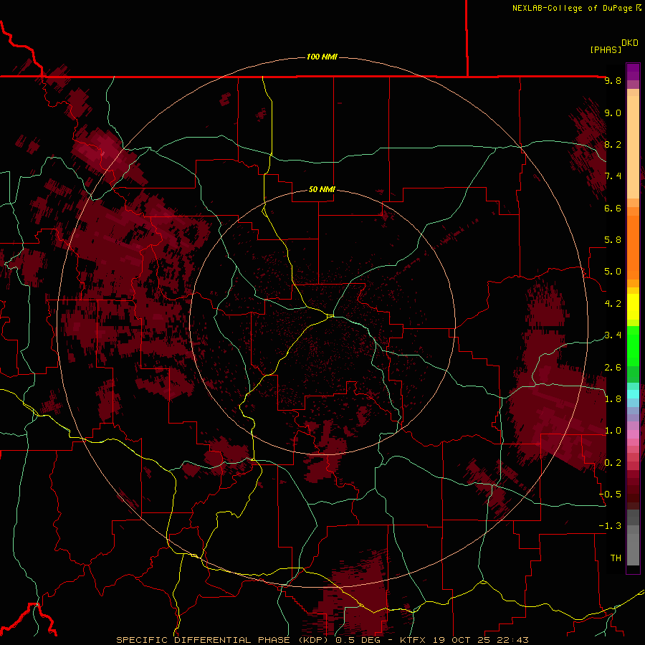
Task: Click the 1.0 scale value
Action: (x=613, y=431)
